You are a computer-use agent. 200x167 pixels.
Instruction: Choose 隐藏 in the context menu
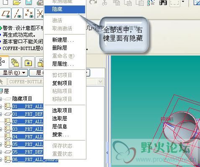65,9
